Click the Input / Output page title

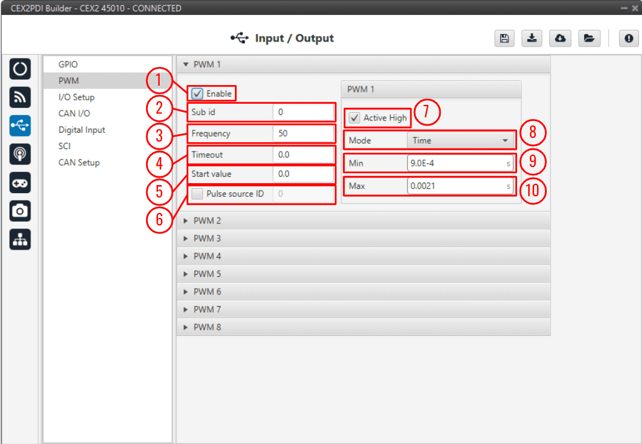[294, 38]
